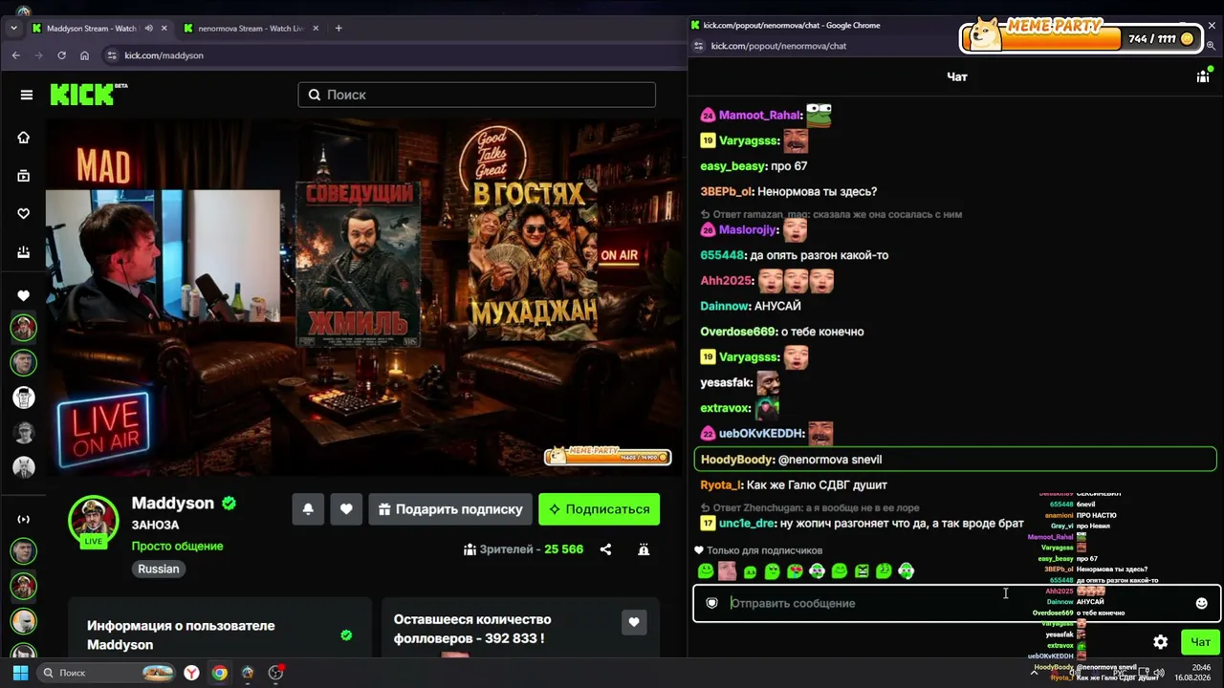Go back in the main browser window

click(15, 55)
